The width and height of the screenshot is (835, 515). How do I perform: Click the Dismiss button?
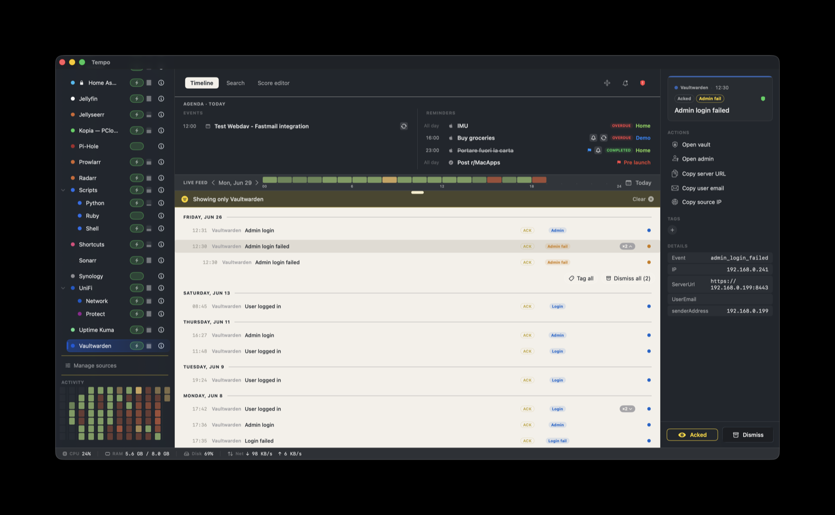[748, 435]
